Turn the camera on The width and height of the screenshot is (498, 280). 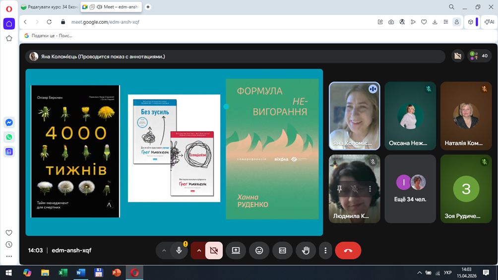coord(214,251)
